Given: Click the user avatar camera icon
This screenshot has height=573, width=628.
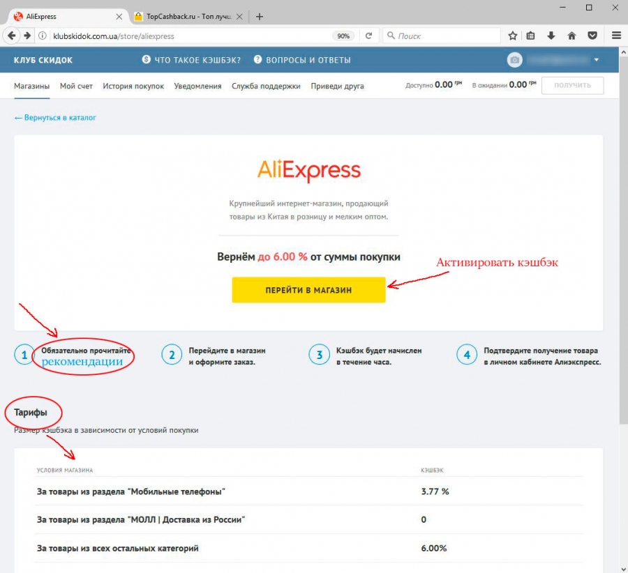Looking at the screenshot, I should [515, 60].
